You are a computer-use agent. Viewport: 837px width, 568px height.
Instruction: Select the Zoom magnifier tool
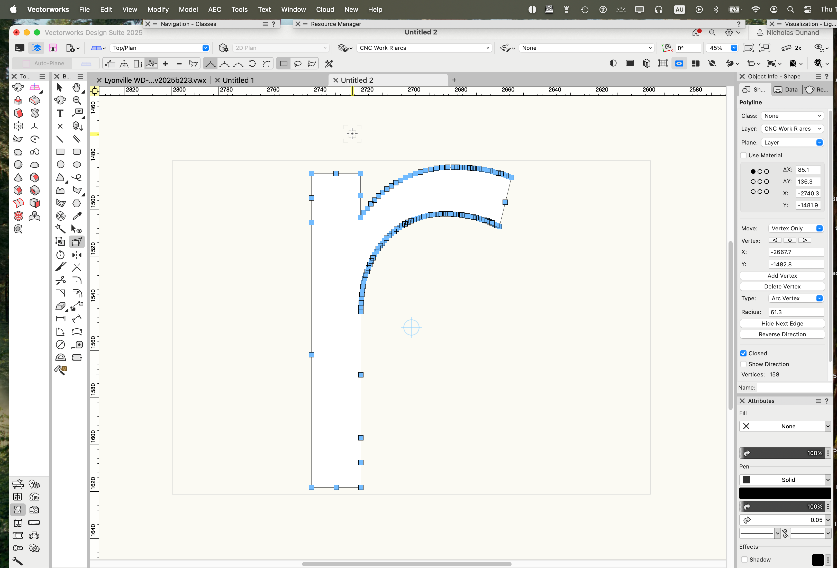click(x=77, y=101)
